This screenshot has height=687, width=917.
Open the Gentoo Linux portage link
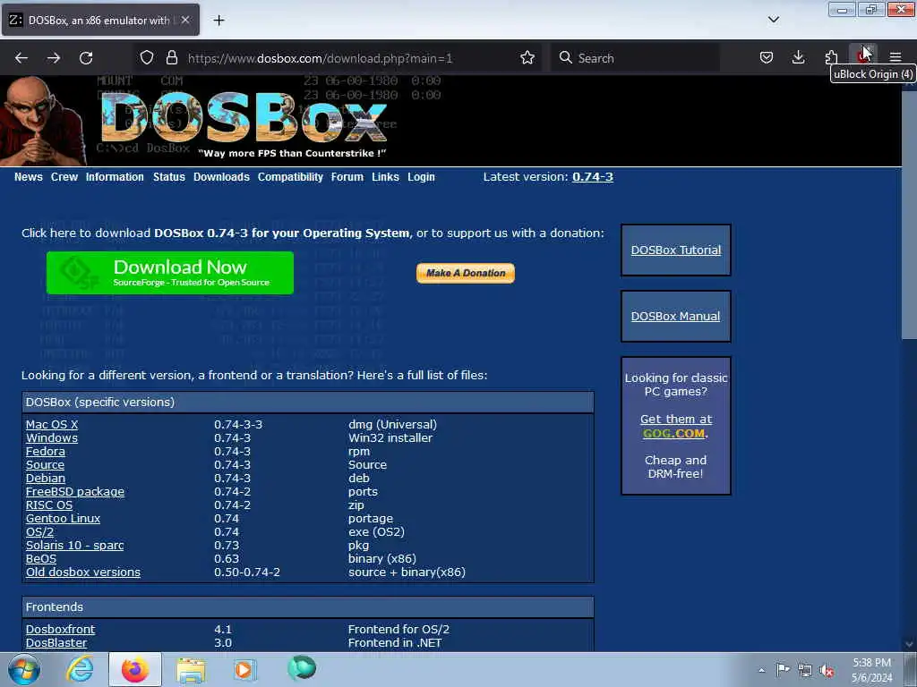point(64,519)
